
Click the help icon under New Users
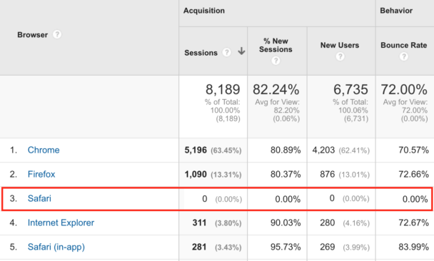(x=340, y=56)
